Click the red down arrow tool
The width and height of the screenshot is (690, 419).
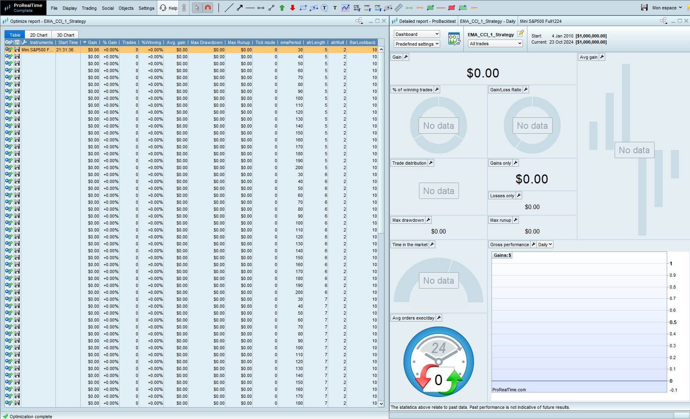(293, 8)
